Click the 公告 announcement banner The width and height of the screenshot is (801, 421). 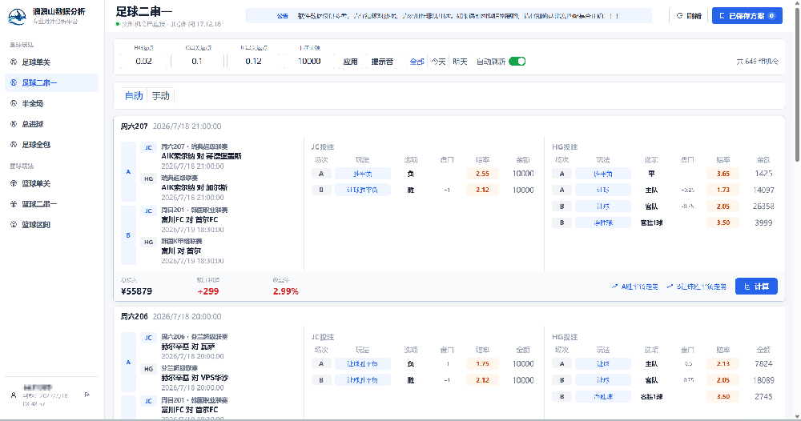point(449,16)
